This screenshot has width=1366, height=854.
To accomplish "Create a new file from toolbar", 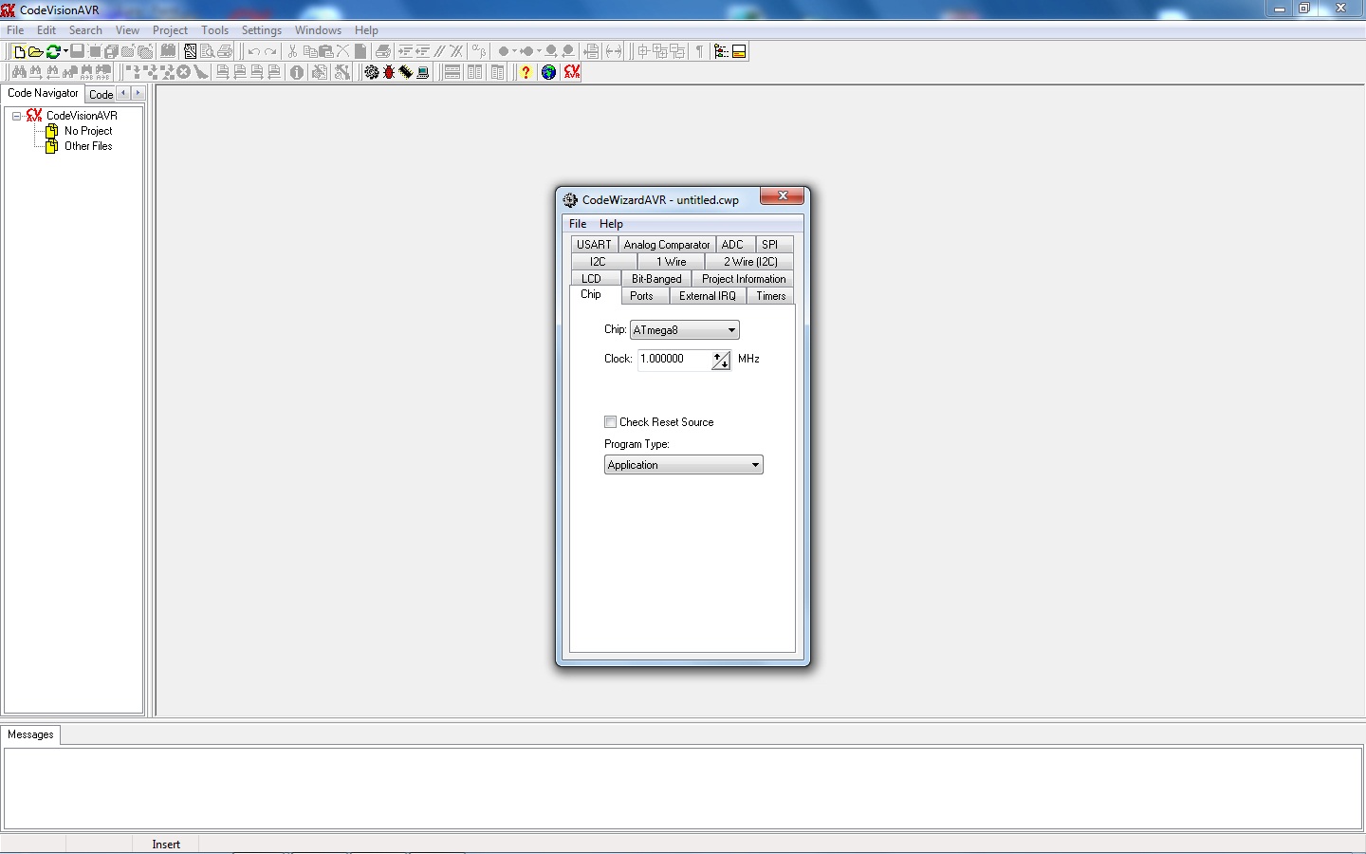I will [19, 51].
